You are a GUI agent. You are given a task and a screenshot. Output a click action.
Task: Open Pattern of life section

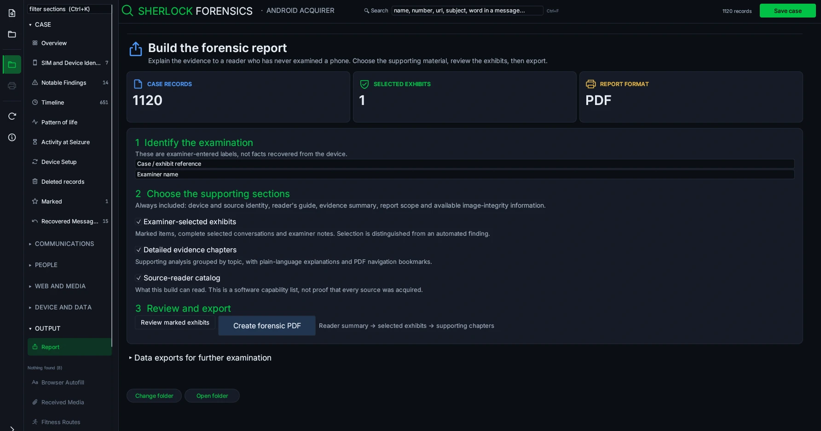[x=69, y=122]
